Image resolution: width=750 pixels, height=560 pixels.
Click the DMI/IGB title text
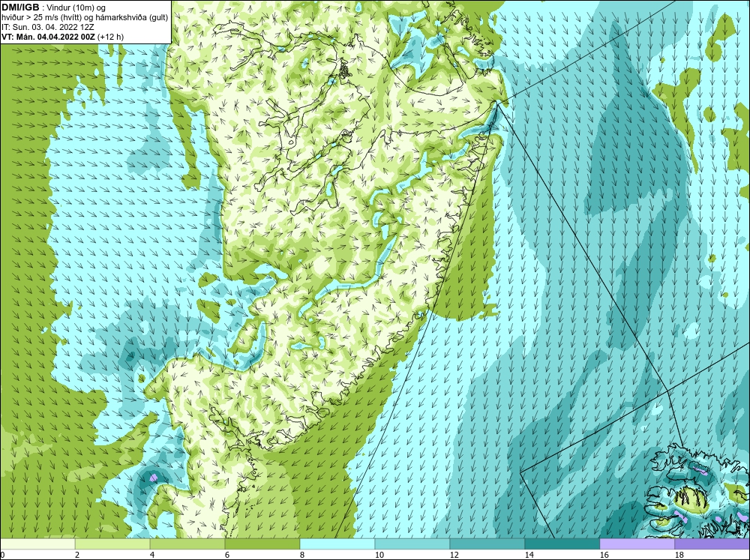tap(20, 7)
